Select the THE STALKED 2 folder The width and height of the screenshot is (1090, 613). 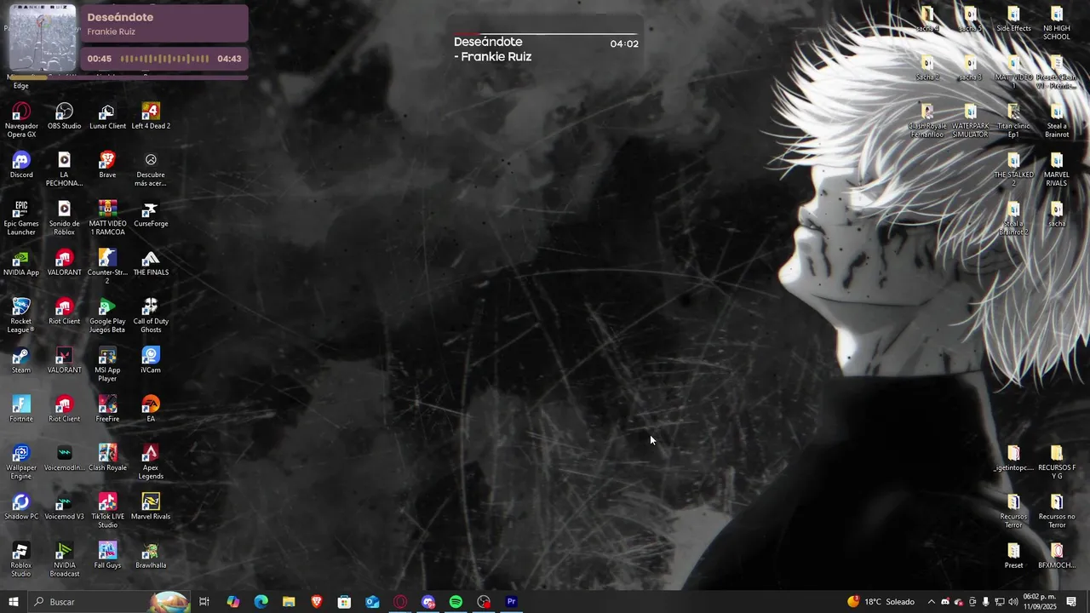coord(1013,169)
